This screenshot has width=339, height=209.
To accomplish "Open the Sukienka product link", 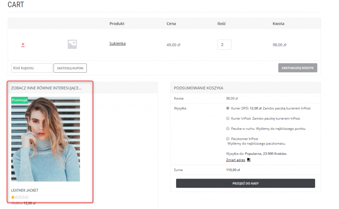I will click(118, 43).
